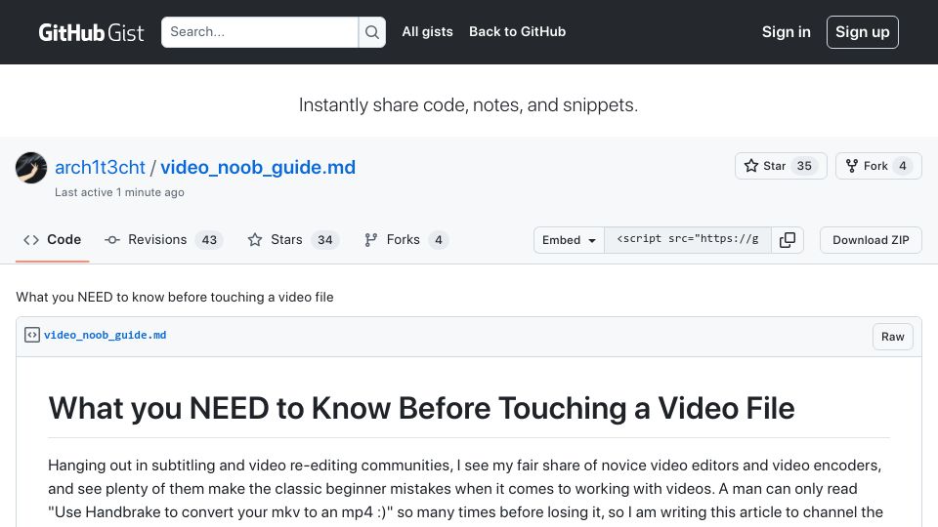Switch to the Code tab
The image size is (938, 527).
(52, 240)
